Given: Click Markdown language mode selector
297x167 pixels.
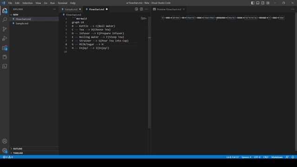Looking at the screenshot, I should (277, 157).
